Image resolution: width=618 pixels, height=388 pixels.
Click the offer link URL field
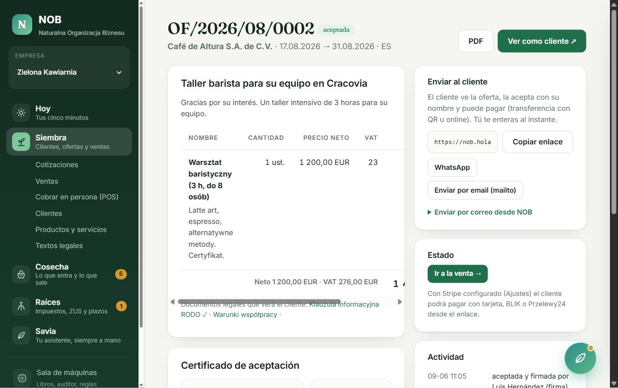coord(462,142)
